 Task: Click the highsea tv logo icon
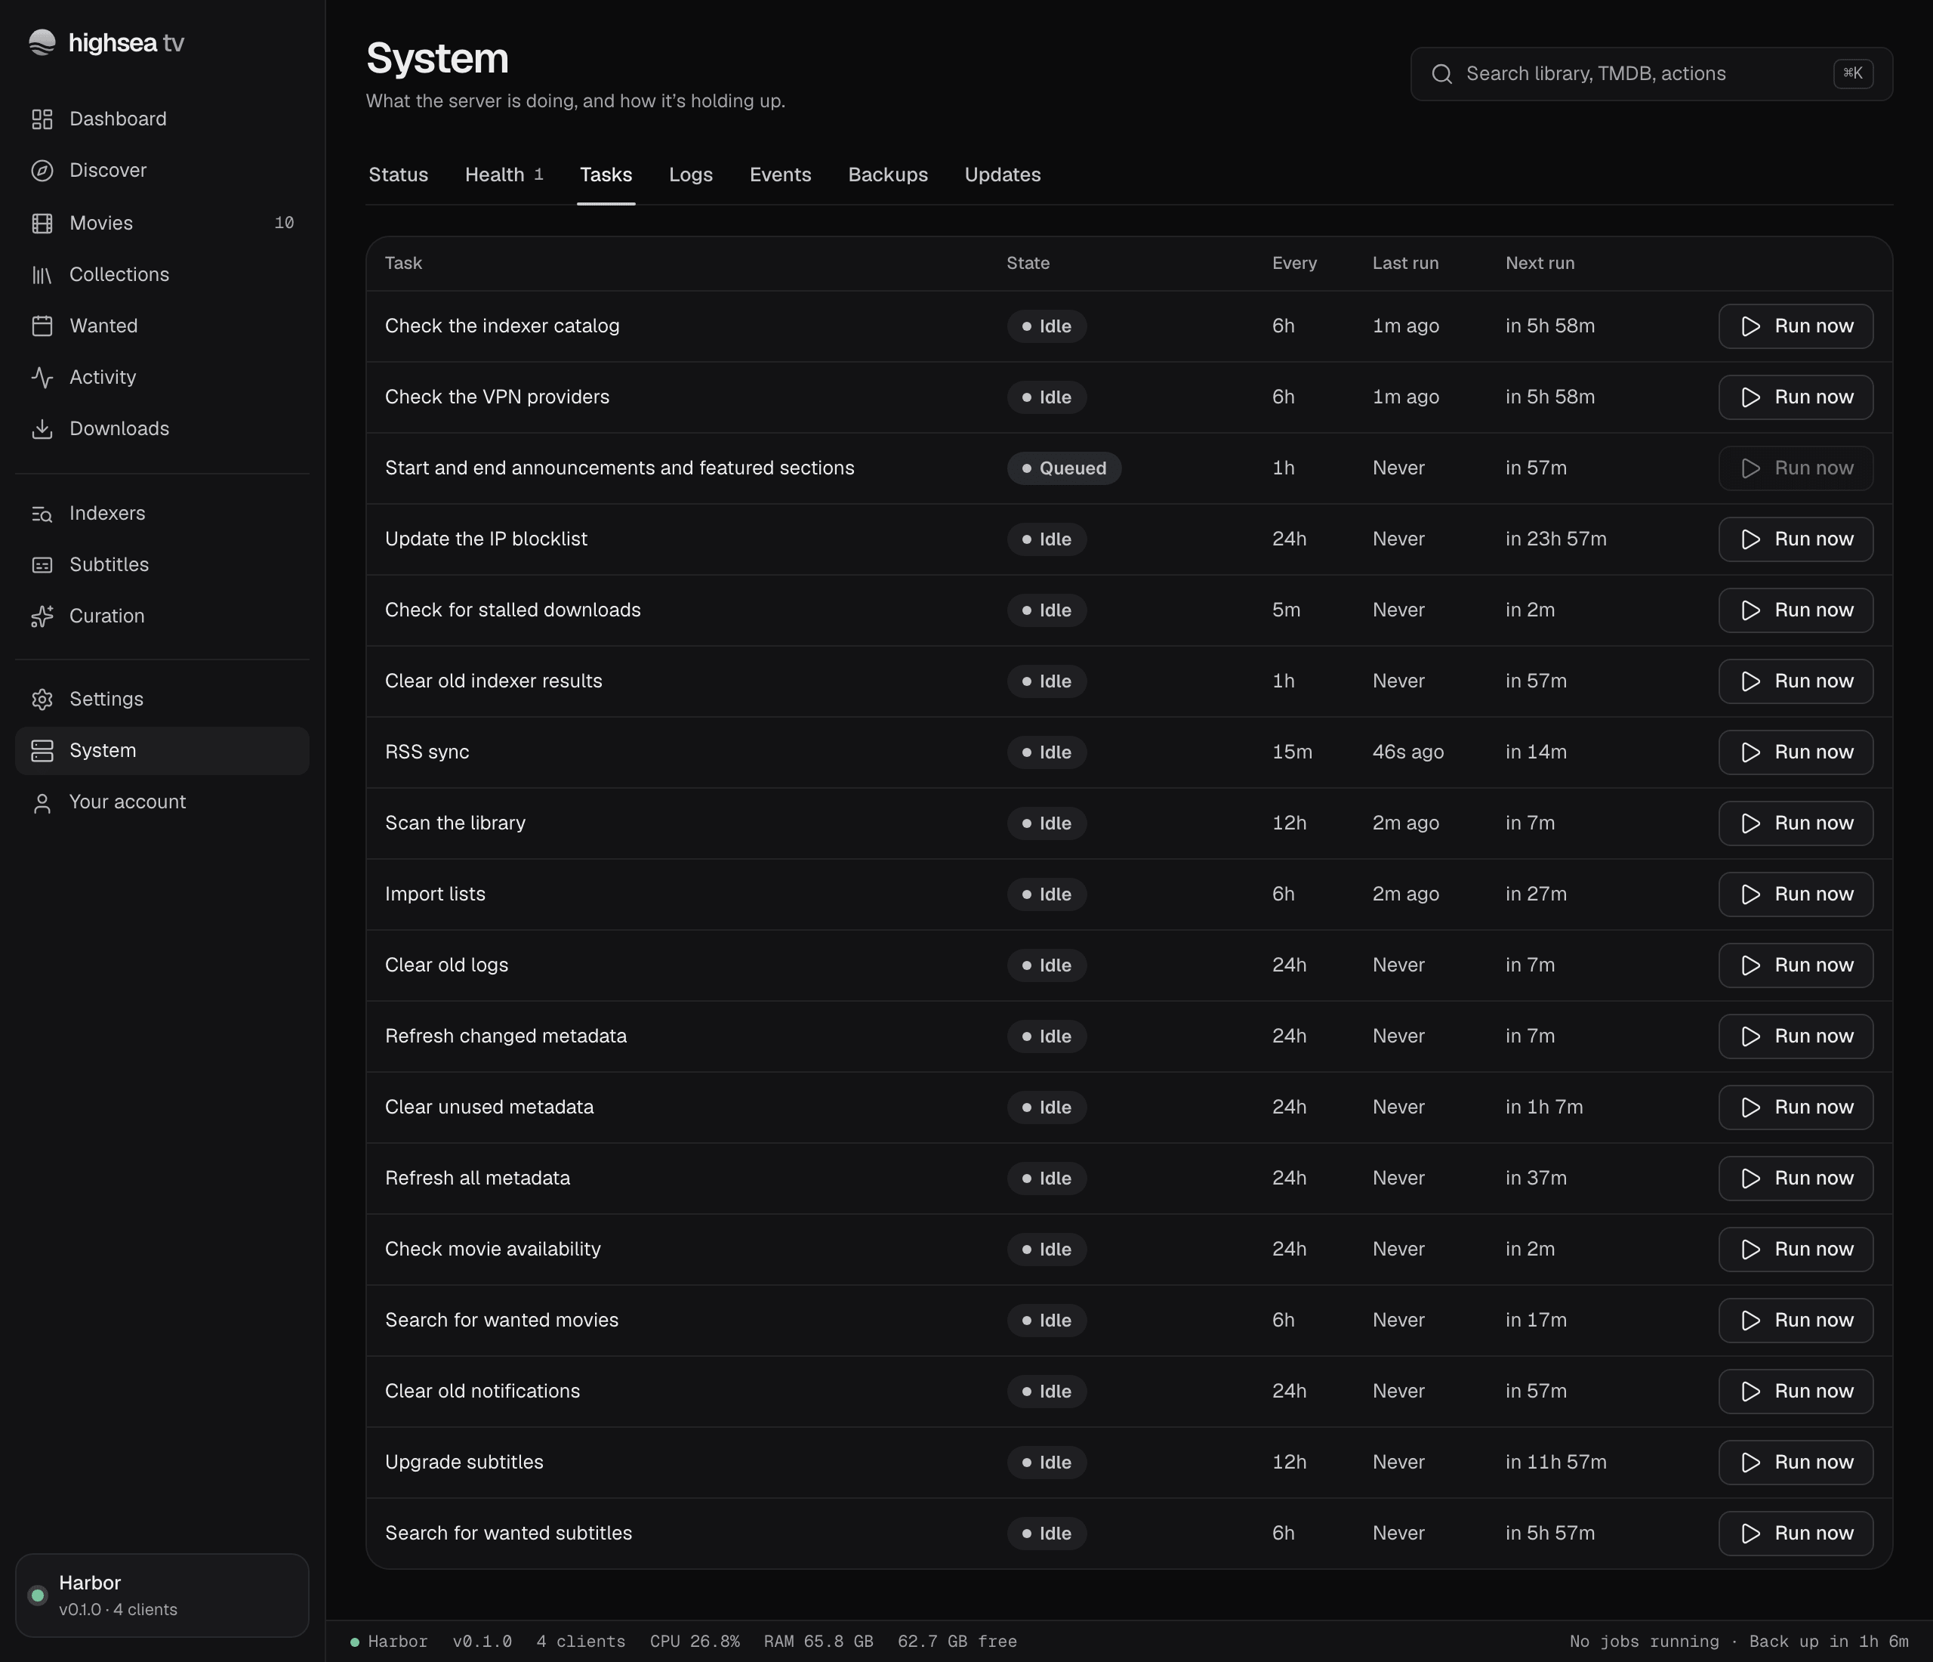42,42
